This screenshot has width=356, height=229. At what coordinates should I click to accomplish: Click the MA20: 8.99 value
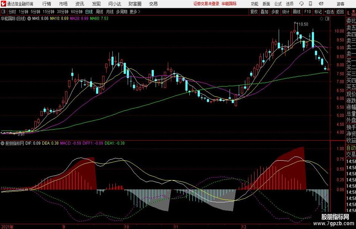79,18
